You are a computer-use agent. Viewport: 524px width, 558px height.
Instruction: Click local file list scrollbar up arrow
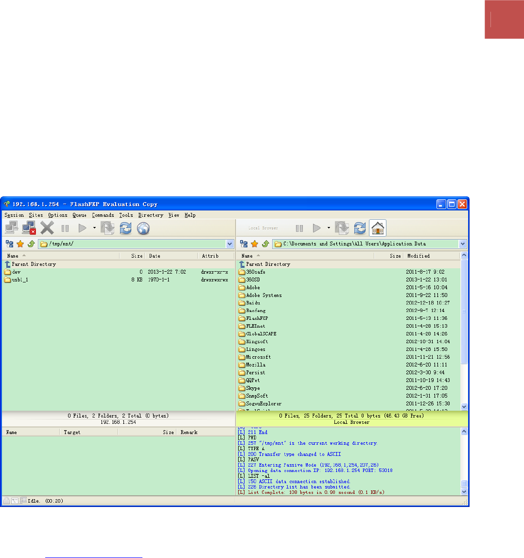464,255
